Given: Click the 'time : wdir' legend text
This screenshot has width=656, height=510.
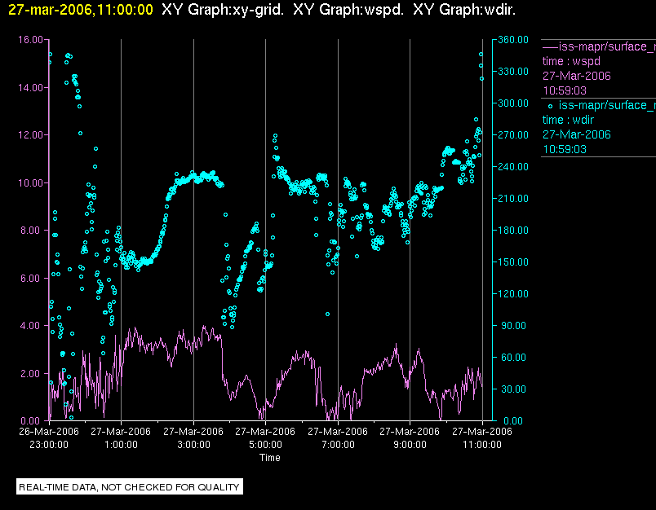Looking at the screenshot, I should tap(568, 120).
